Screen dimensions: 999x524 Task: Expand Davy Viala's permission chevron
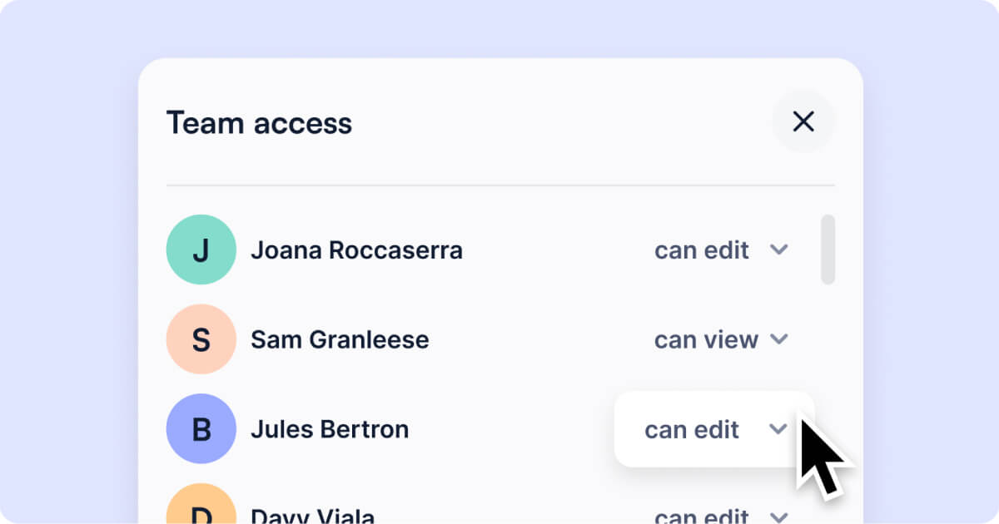pyautogui.click(x=778, y=517)
